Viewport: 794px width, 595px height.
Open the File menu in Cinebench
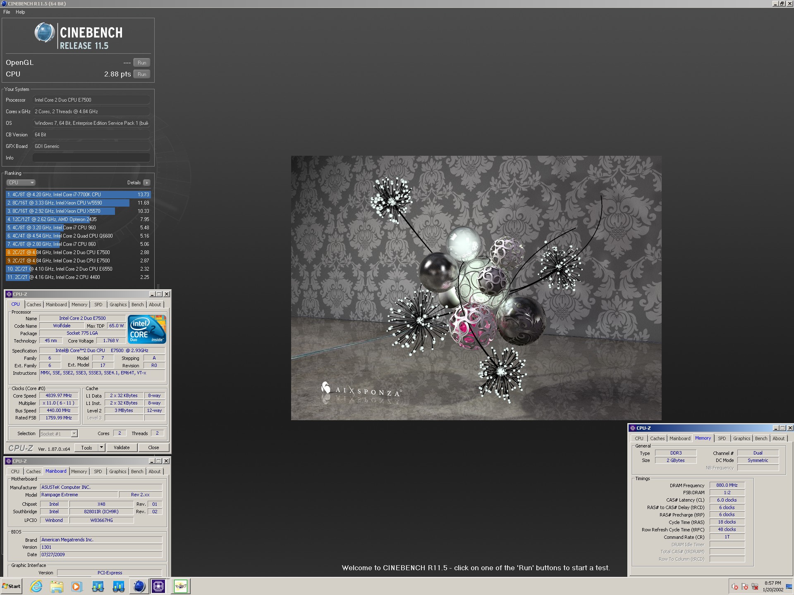click(7, 12)
